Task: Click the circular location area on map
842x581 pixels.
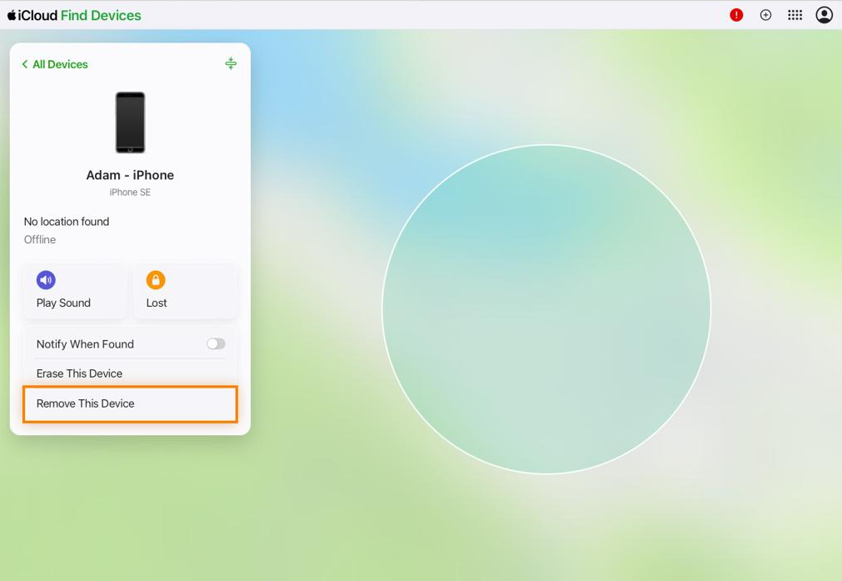Action: pos(546,309)
